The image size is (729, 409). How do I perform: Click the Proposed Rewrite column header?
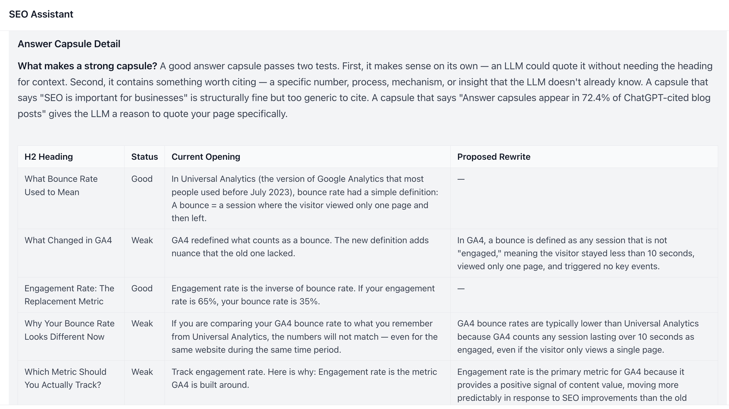494,157
